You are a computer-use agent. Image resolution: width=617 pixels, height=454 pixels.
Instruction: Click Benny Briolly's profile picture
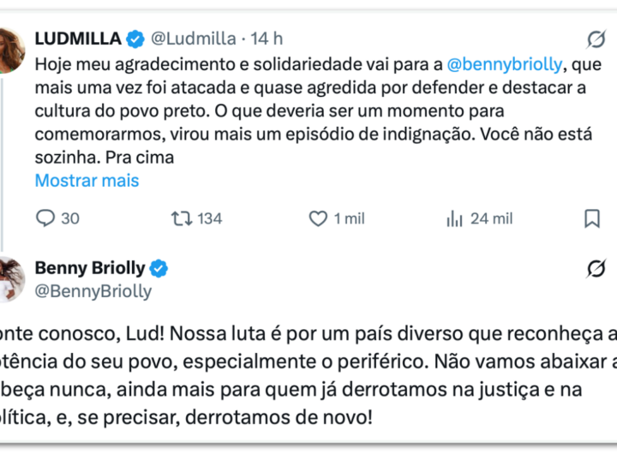11,279
